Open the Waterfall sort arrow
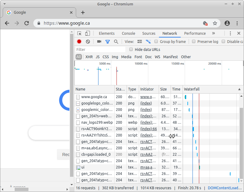This screenshot has width=244, height=192. [x=239, y=89]
